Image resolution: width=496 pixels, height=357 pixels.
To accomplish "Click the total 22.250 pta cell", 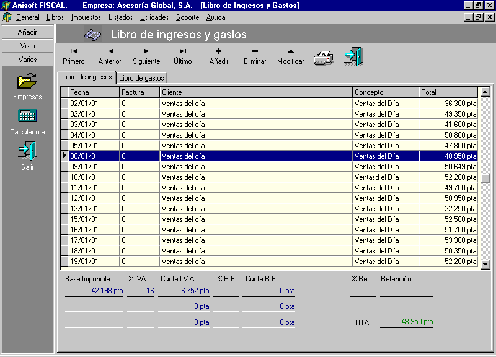I will pyautogui.click(x=448, y=209).
